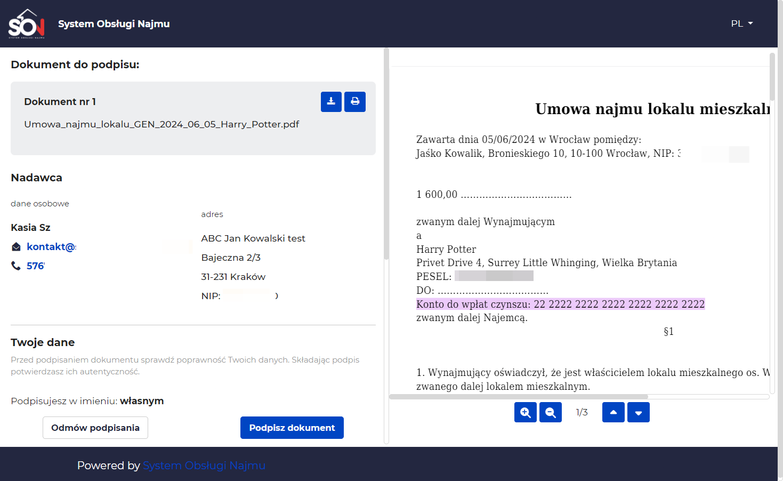Select the PDF file name text
The width and height of the screenshot is (783, 481).
click(x=162, y=124)
